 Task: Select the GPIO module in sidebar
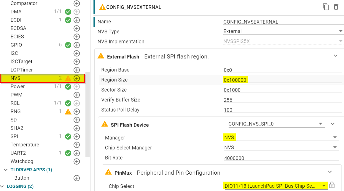pyautogui.click(x=16, y=45)
